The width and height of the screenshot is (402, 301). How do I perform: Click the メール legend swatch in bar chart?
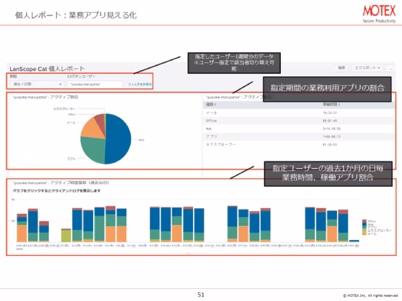(364, 234)
